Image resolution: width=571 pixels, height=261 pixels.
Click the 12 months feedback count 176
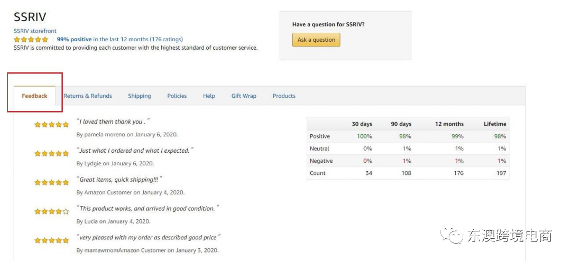coord(458,173)
